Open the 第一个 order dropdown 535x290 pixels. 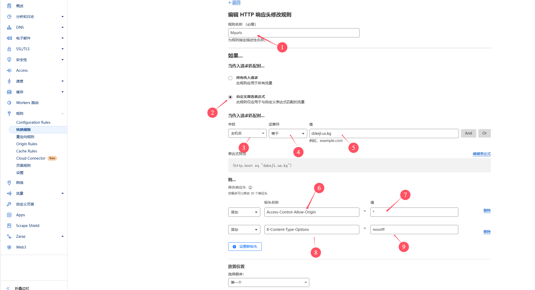[x=269, y=282]
